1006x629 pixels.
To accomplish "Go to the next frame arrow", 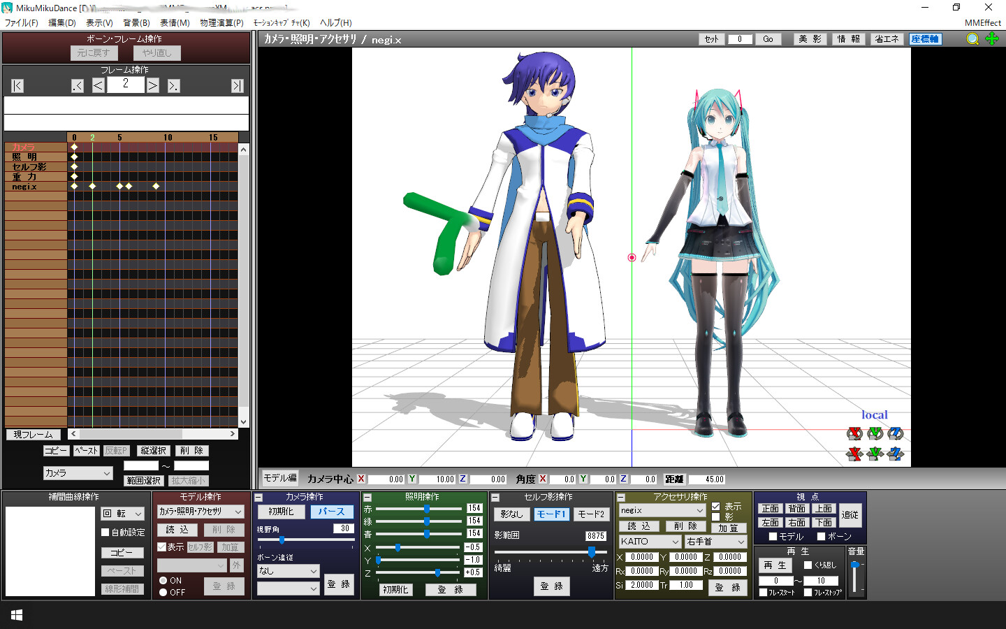I will point(153,85).
